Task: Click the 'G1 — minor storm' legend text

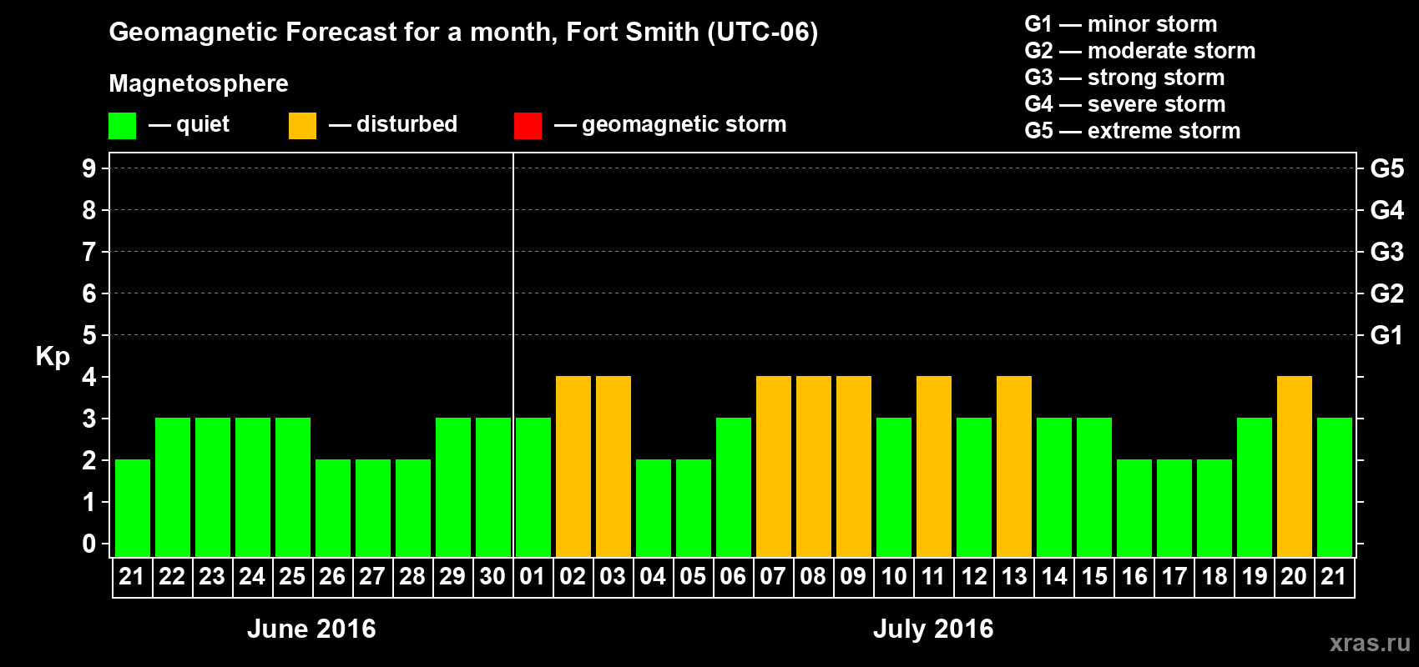Action: coord(1121,24)
